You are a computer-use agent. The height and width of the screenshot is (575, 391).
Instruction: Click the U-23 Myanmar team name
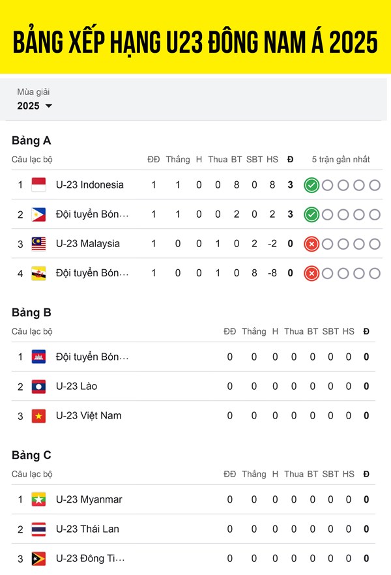89,499
